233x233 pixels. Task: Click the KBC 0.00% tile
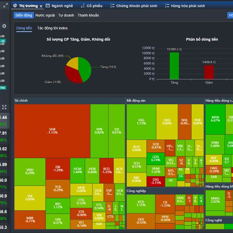(137, 179)
